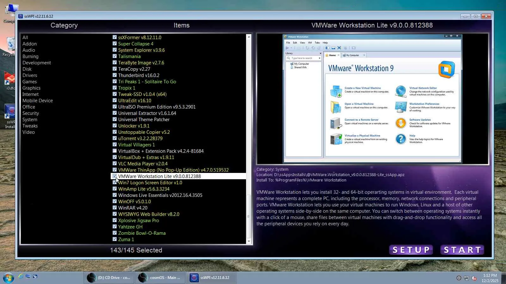Select the Development category

37,63
